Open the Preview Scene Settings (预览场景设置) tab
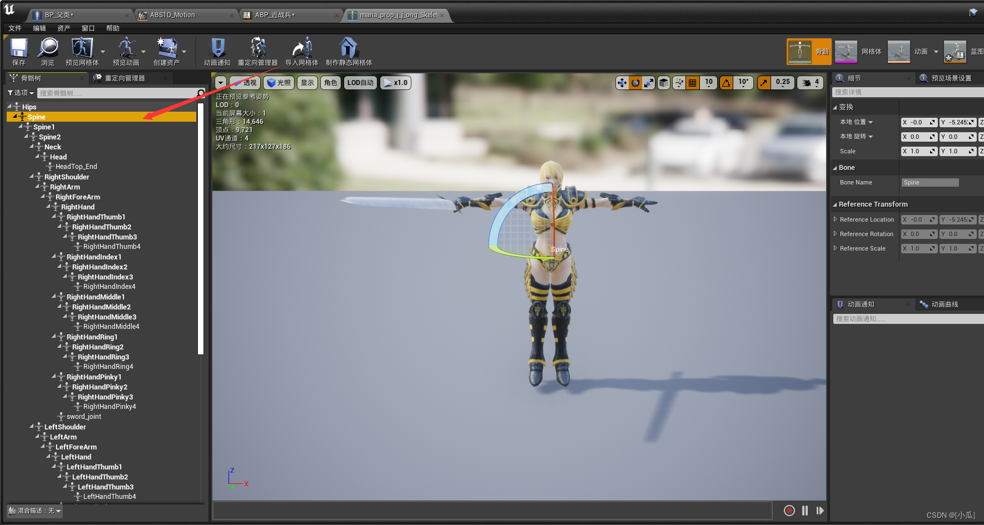The width and height of the screenshot is (984, 525). coord(951,78)
